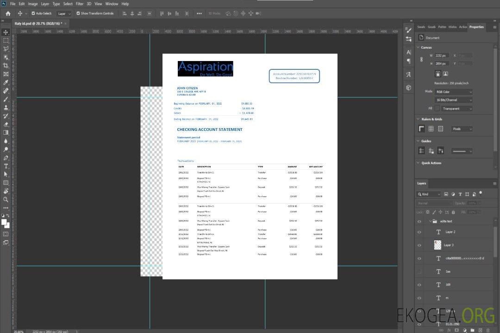Open the Edit Toolbar three-dots button
Image resolution: width=500 pixels, height=333 pixels.
pyautogui.click(x=6, y=208)
